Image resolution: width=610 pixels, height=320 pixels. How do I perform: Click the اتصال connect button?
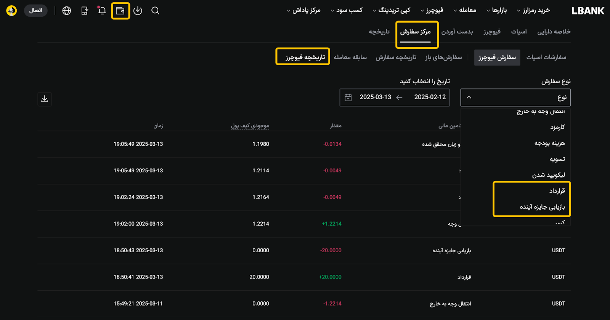coord(36,11)
